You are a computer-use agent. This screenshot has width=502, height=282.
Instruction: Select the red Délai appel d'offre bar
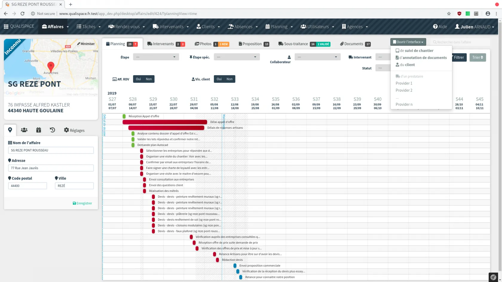point(165,122)
